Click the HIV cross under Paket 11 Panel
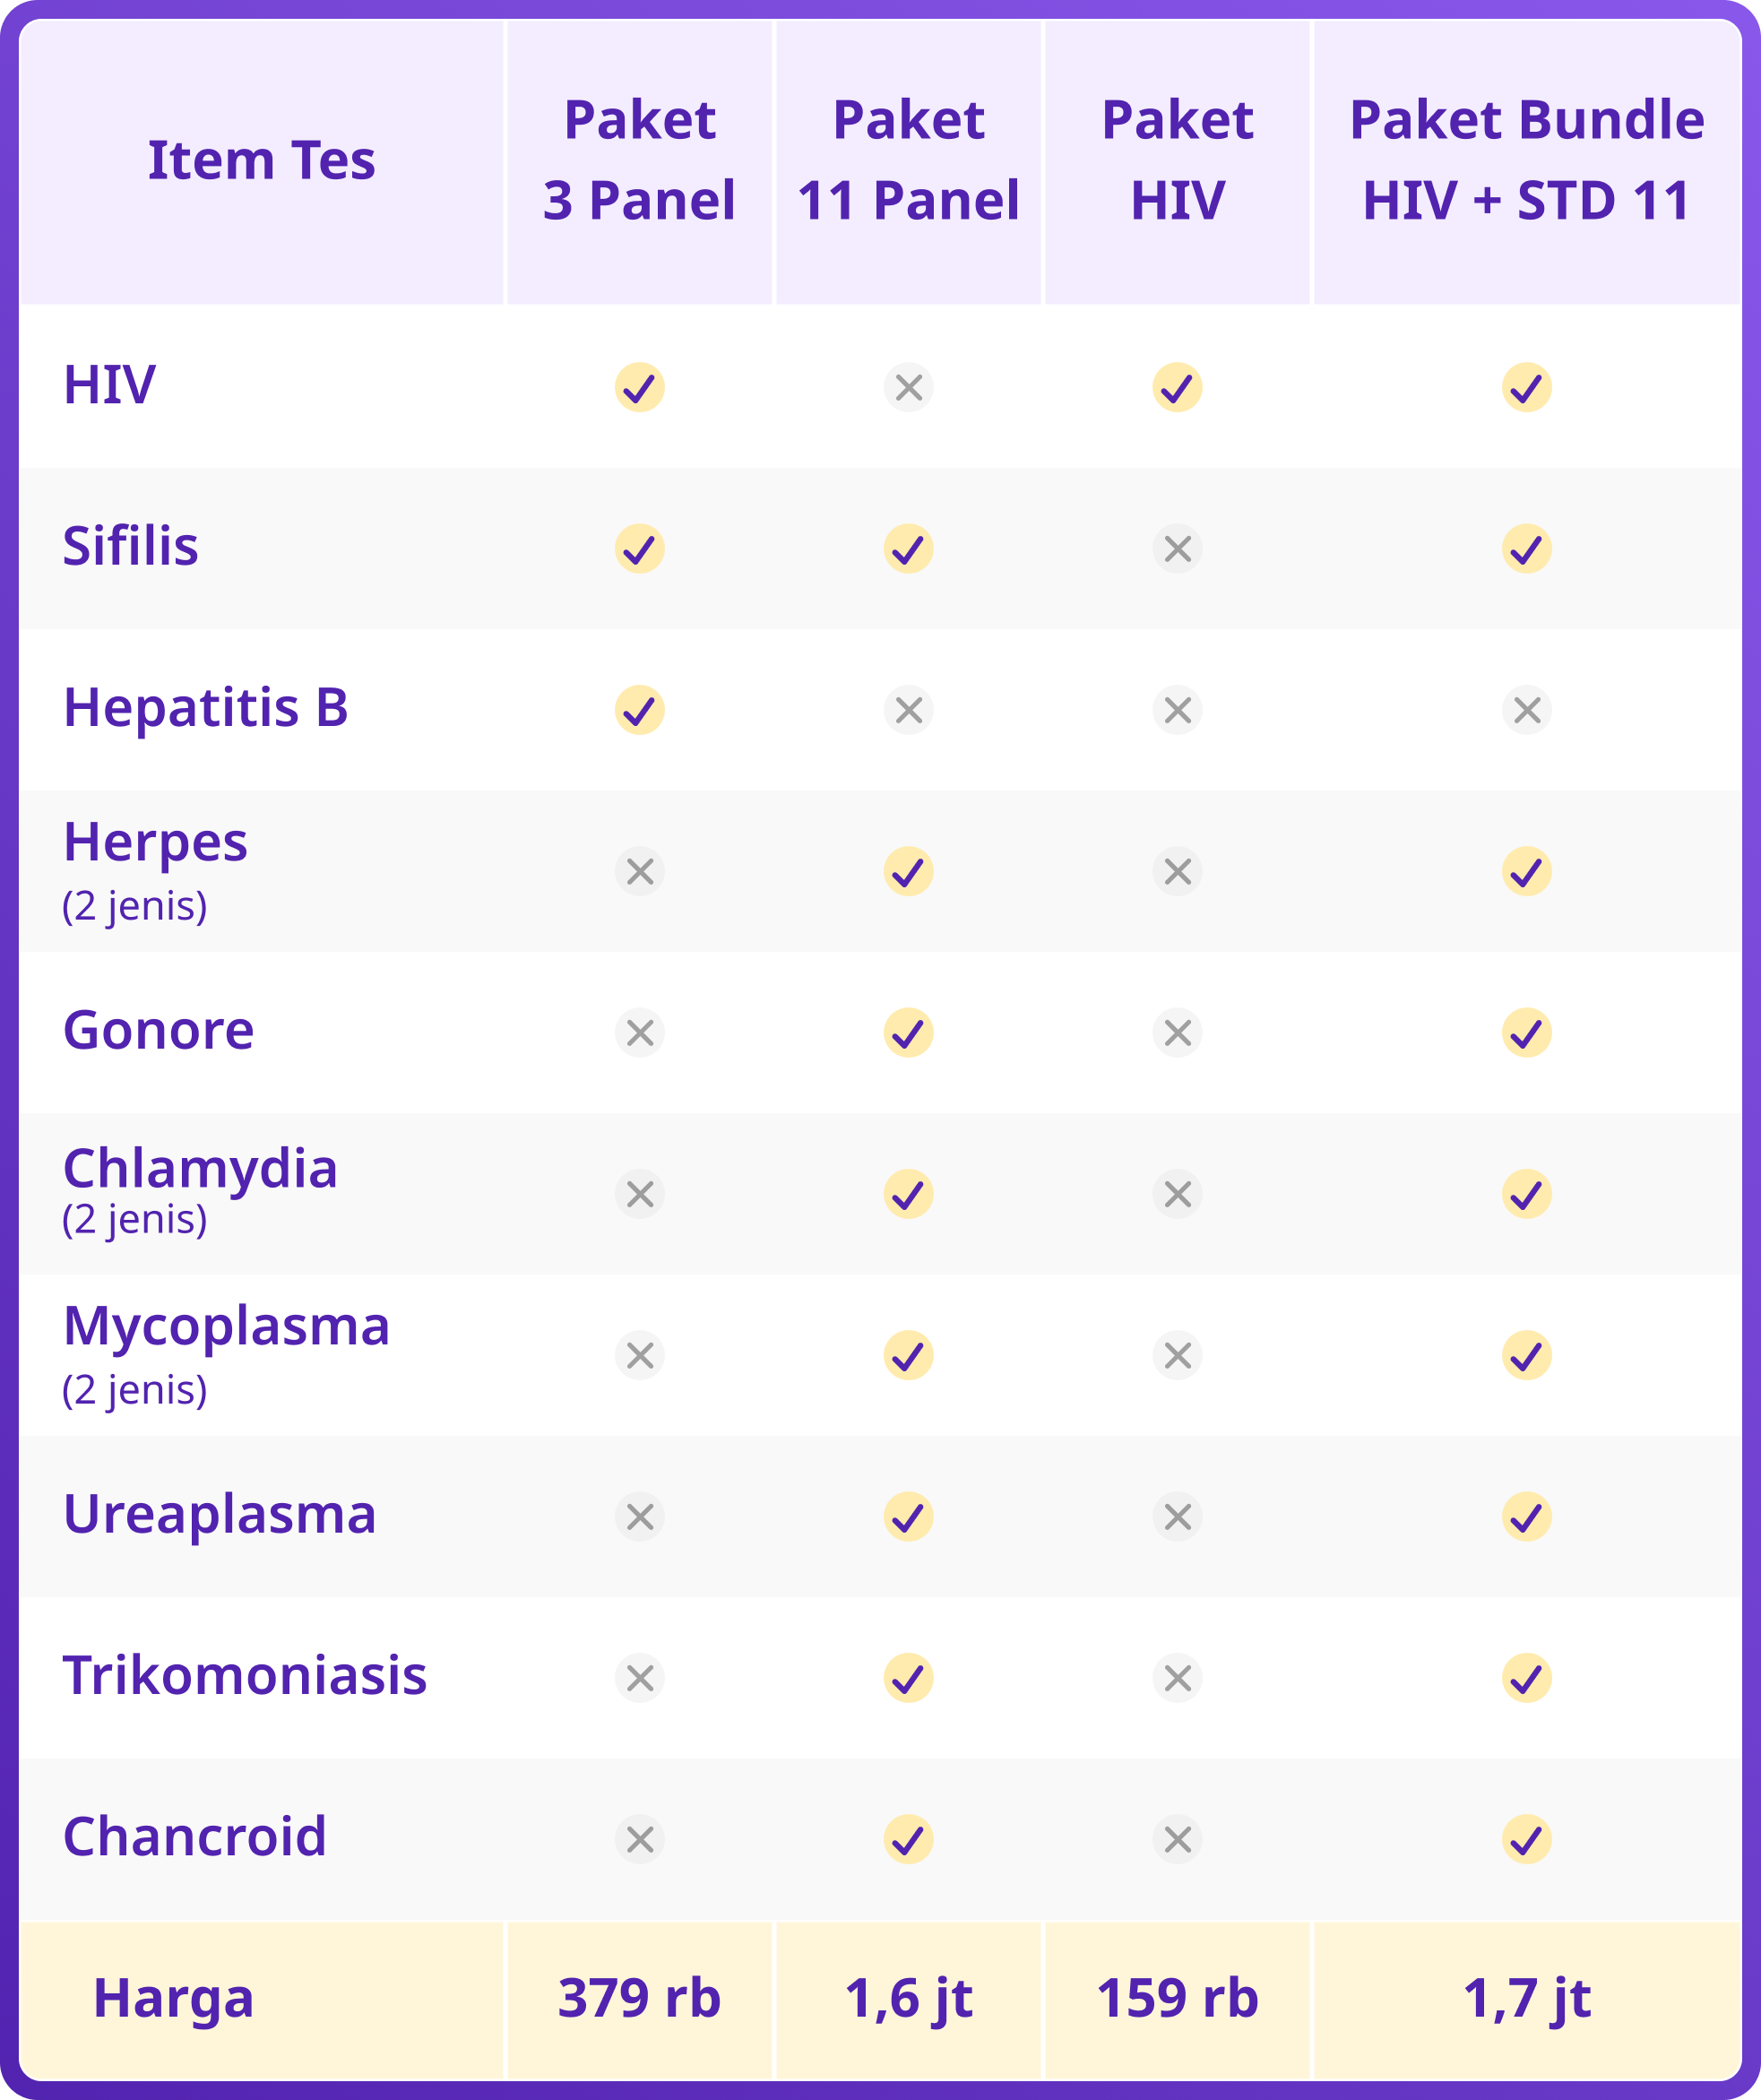The width and height of the screenshot is (1761, 2100). (908, 387)
